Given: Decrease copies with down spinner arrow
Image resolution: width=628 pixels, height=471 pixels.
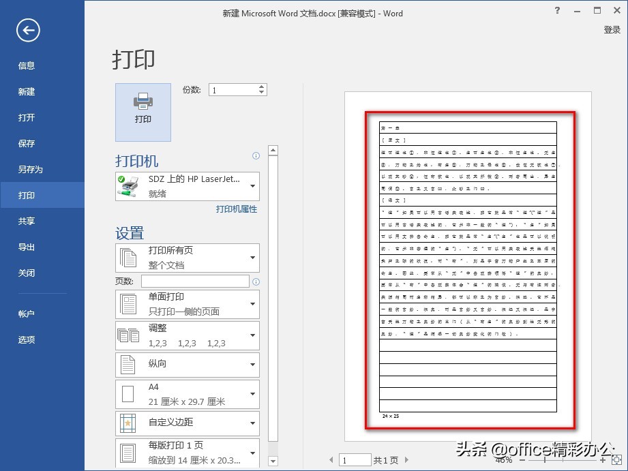Looking at the screenshot, I should pos(261,93).
